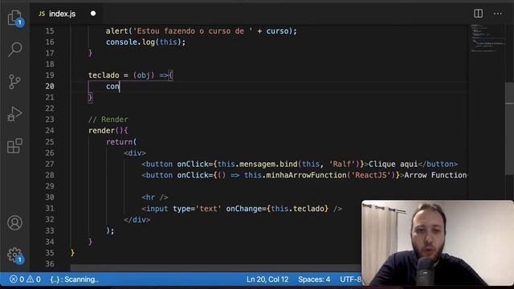Screen dimensions: 514x289
Task: Click the Scanning.. status bar item
Action: 75,279
